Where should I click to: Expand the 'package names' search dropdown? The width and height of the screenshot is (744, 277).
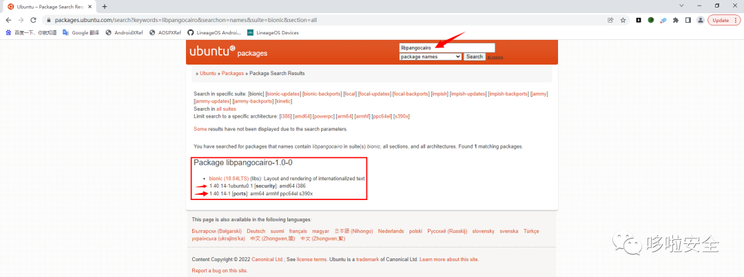coord(431,56)
